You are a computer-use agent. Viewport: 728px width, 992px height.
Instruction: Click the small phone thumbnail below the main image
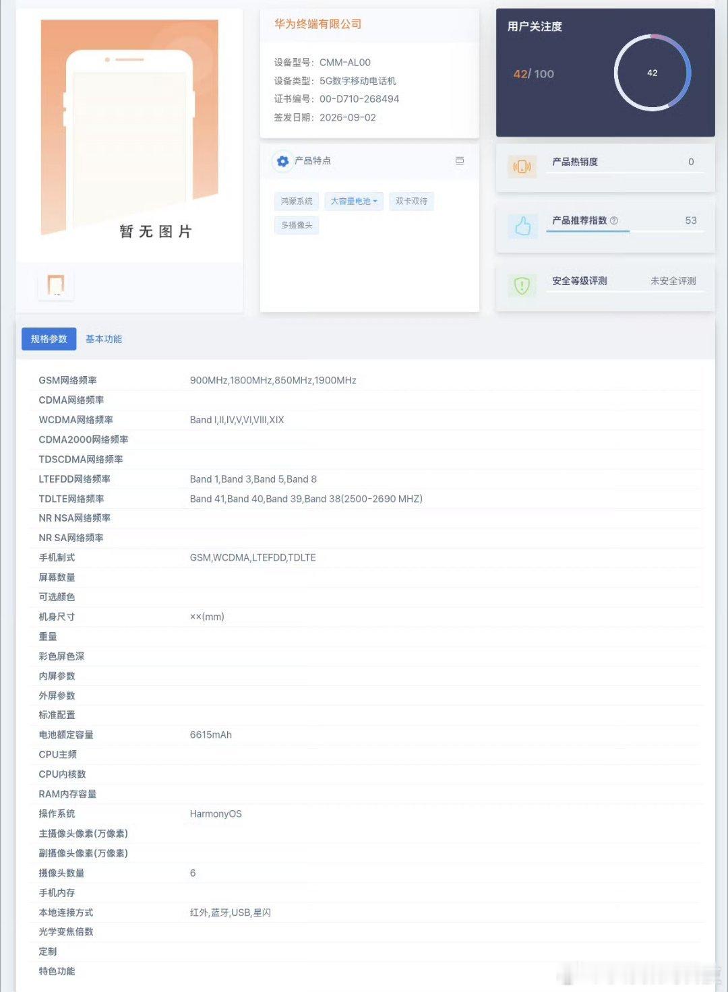(x=56, y=285)
